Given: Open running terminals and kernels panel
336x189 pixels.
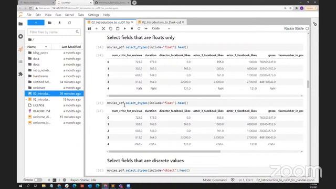Looking at the screenshot, I should pos(20,36).
